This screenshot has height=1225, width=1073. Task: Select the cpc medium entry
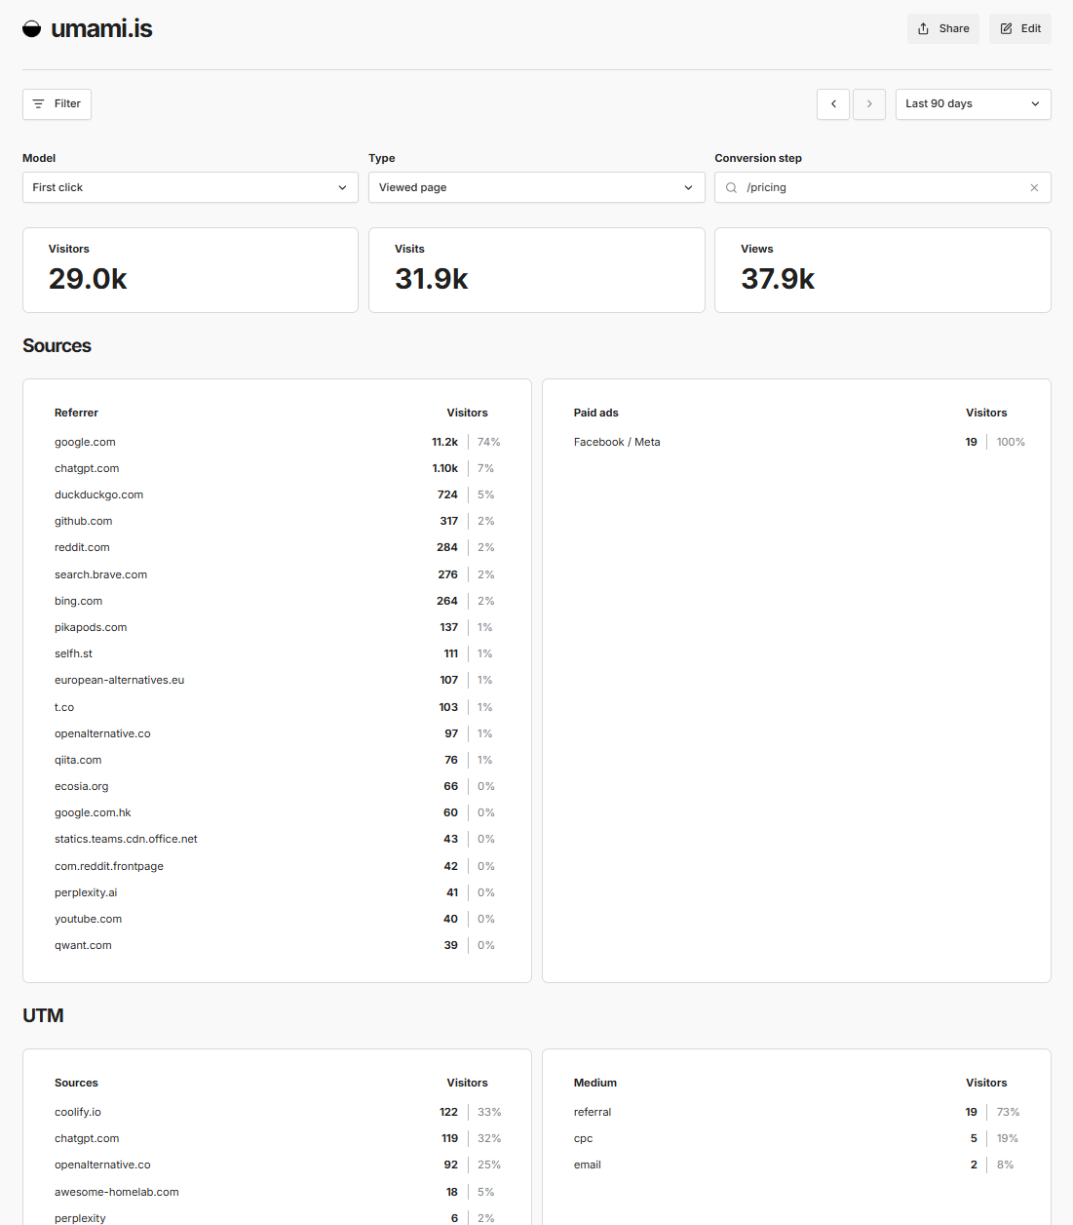click(x=583, y=1139)
